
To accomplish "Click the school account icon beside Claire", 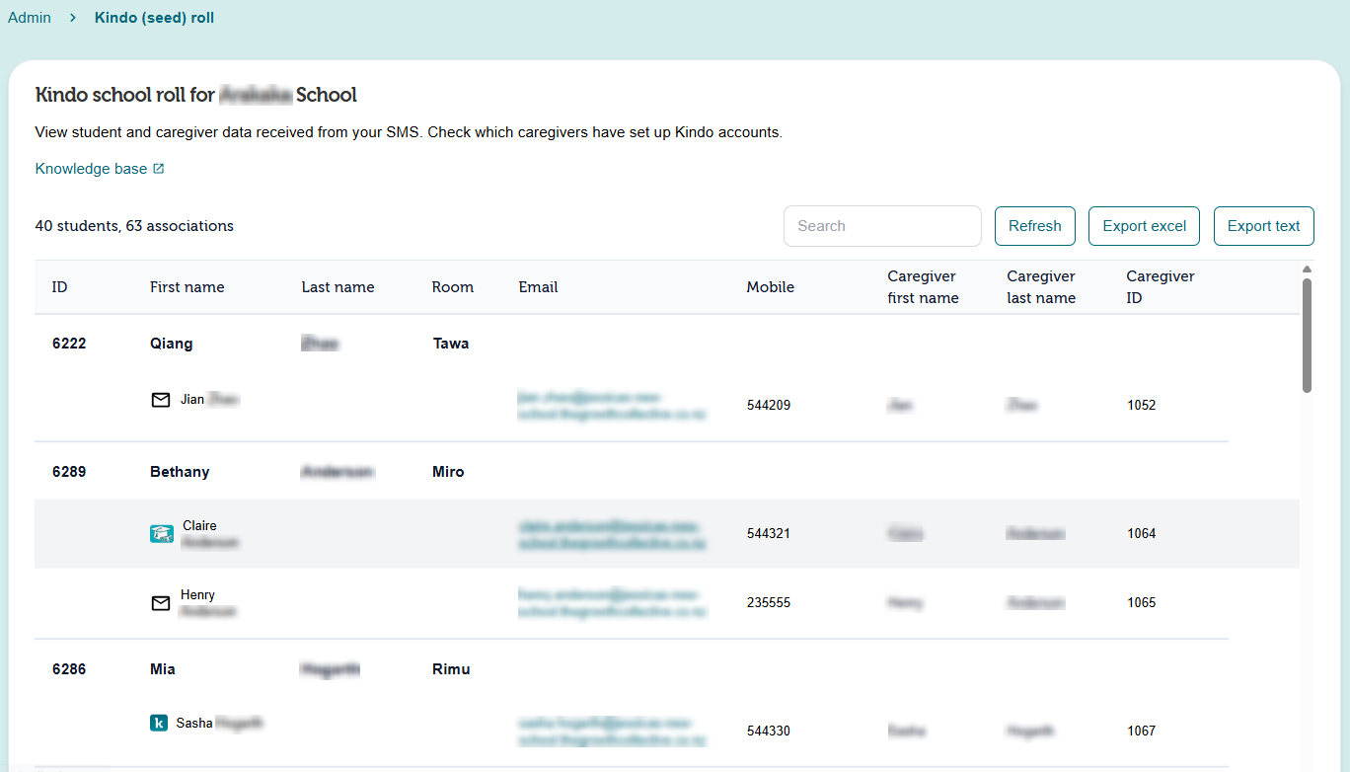I will pyautogui.click(x=161, y=533).
